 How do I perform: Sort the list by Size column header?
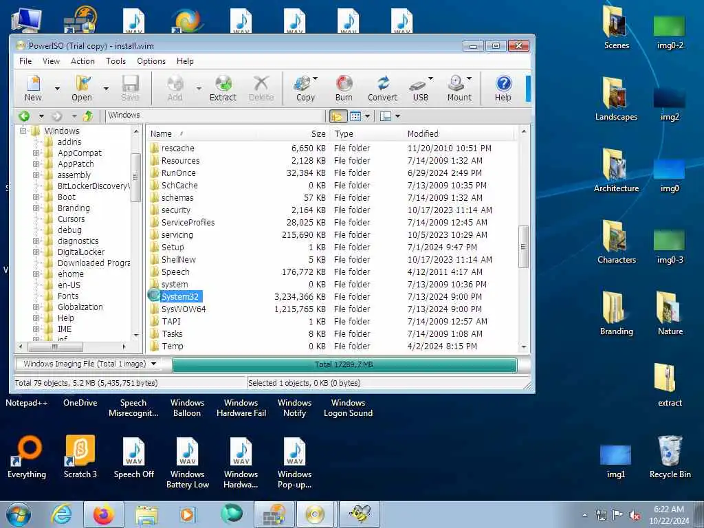[x=293, y=134]
